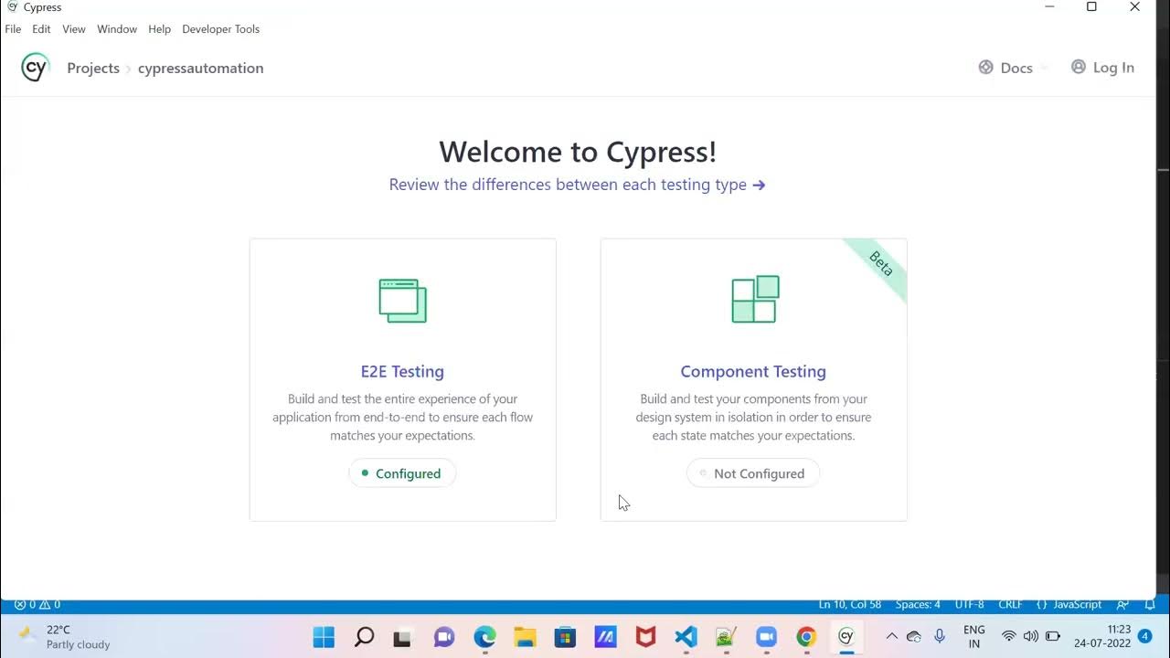Open Microsoft Store from taskbar
This screenshot has width=1170, height=658.
[x=565, y=637]
